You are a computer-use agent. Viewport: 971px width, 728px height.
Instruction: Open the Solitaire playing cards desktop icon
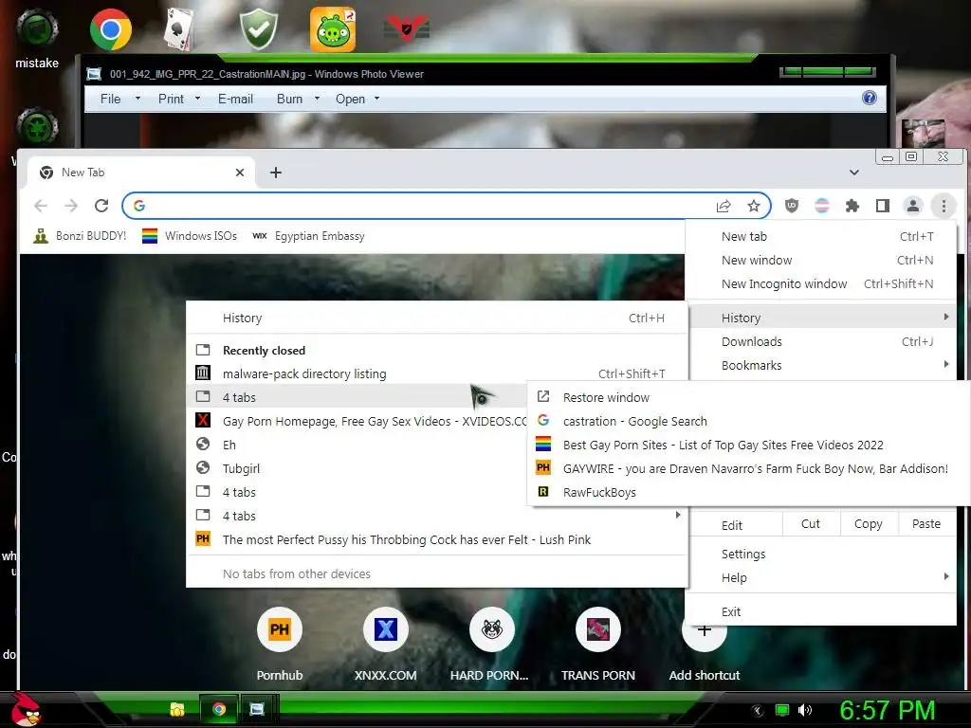179,29
